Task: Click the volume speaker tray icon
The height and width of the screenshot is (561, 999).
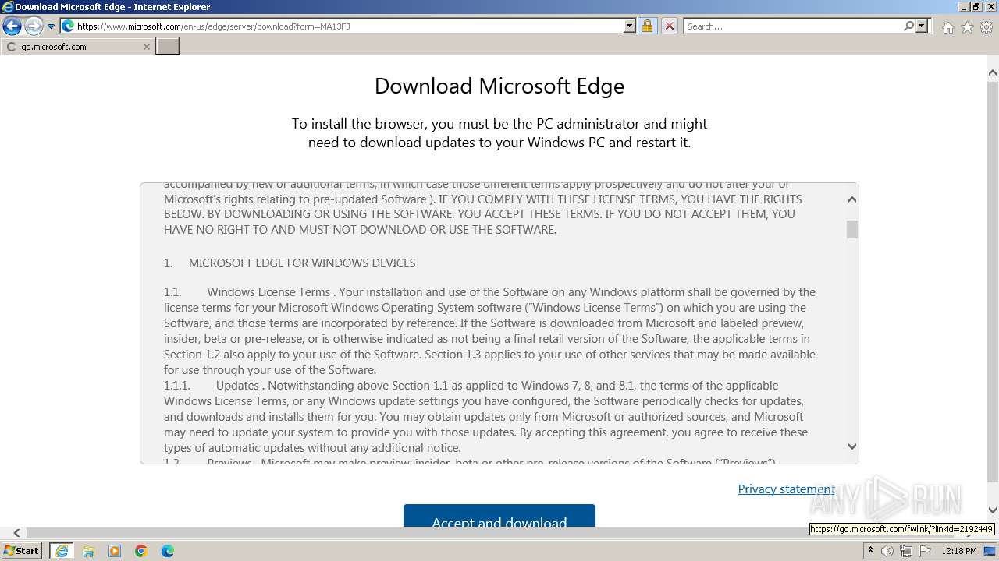Action: pyautogui.click(x=887, y=551)
